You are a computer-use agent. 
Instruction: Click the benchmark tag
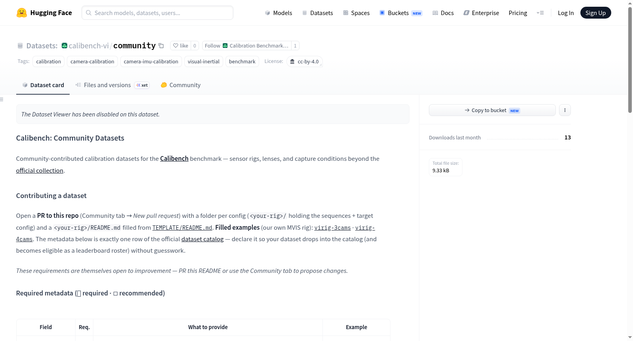[x=242, y=61]
